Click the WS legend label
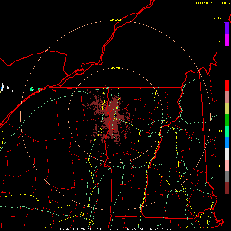Viewport: 231px width, 231px height. tap(220, 143)
